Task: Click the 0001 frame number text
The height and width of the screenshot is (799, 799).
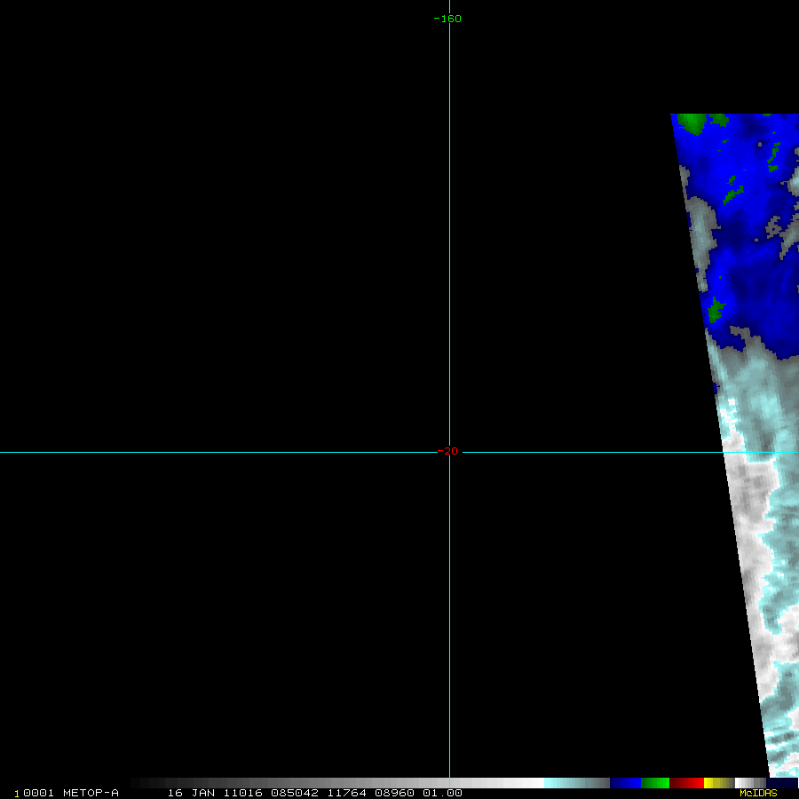Action: point(39,793)
